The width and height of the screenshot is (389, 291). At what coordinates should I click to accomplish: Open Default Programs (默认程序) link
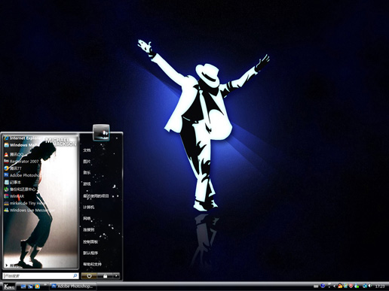pyautogui.click(x=90, y=253)
